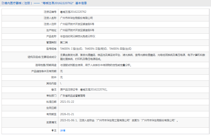Viewport: 211px width, 136px height.
Task: Click the 审批部门 label
Action: (x=51, y=96)
